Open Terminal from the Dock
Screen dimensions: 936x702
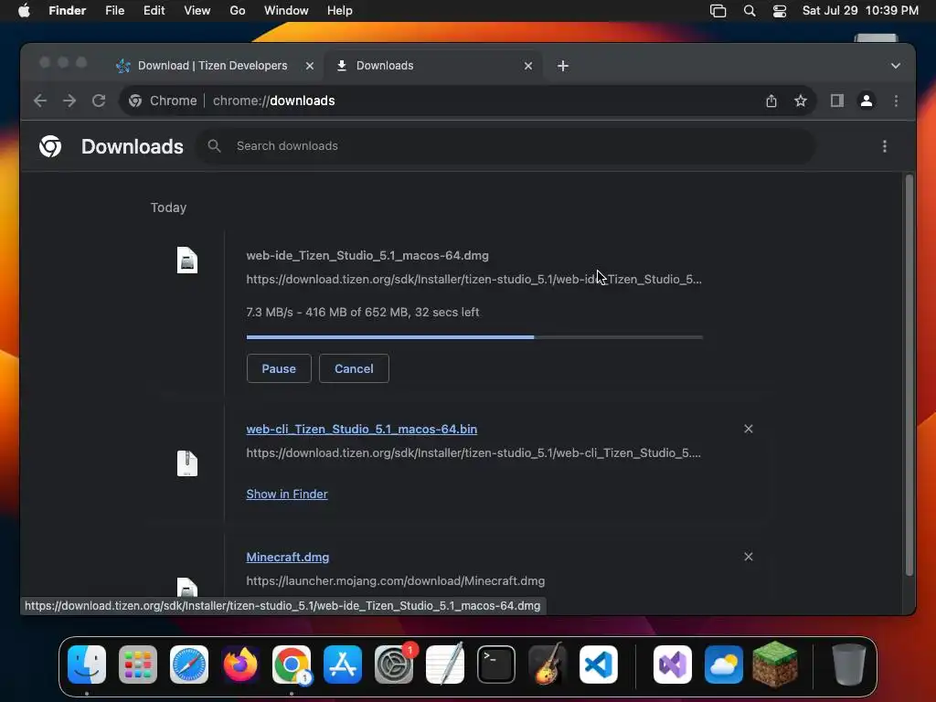496,664
